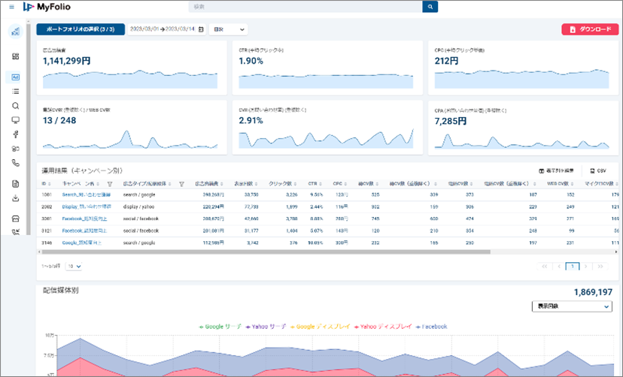The width and height of the screenshot is (623, 377).
Task: Open the metric dropdown above the media chart
Action: point(572,306)
